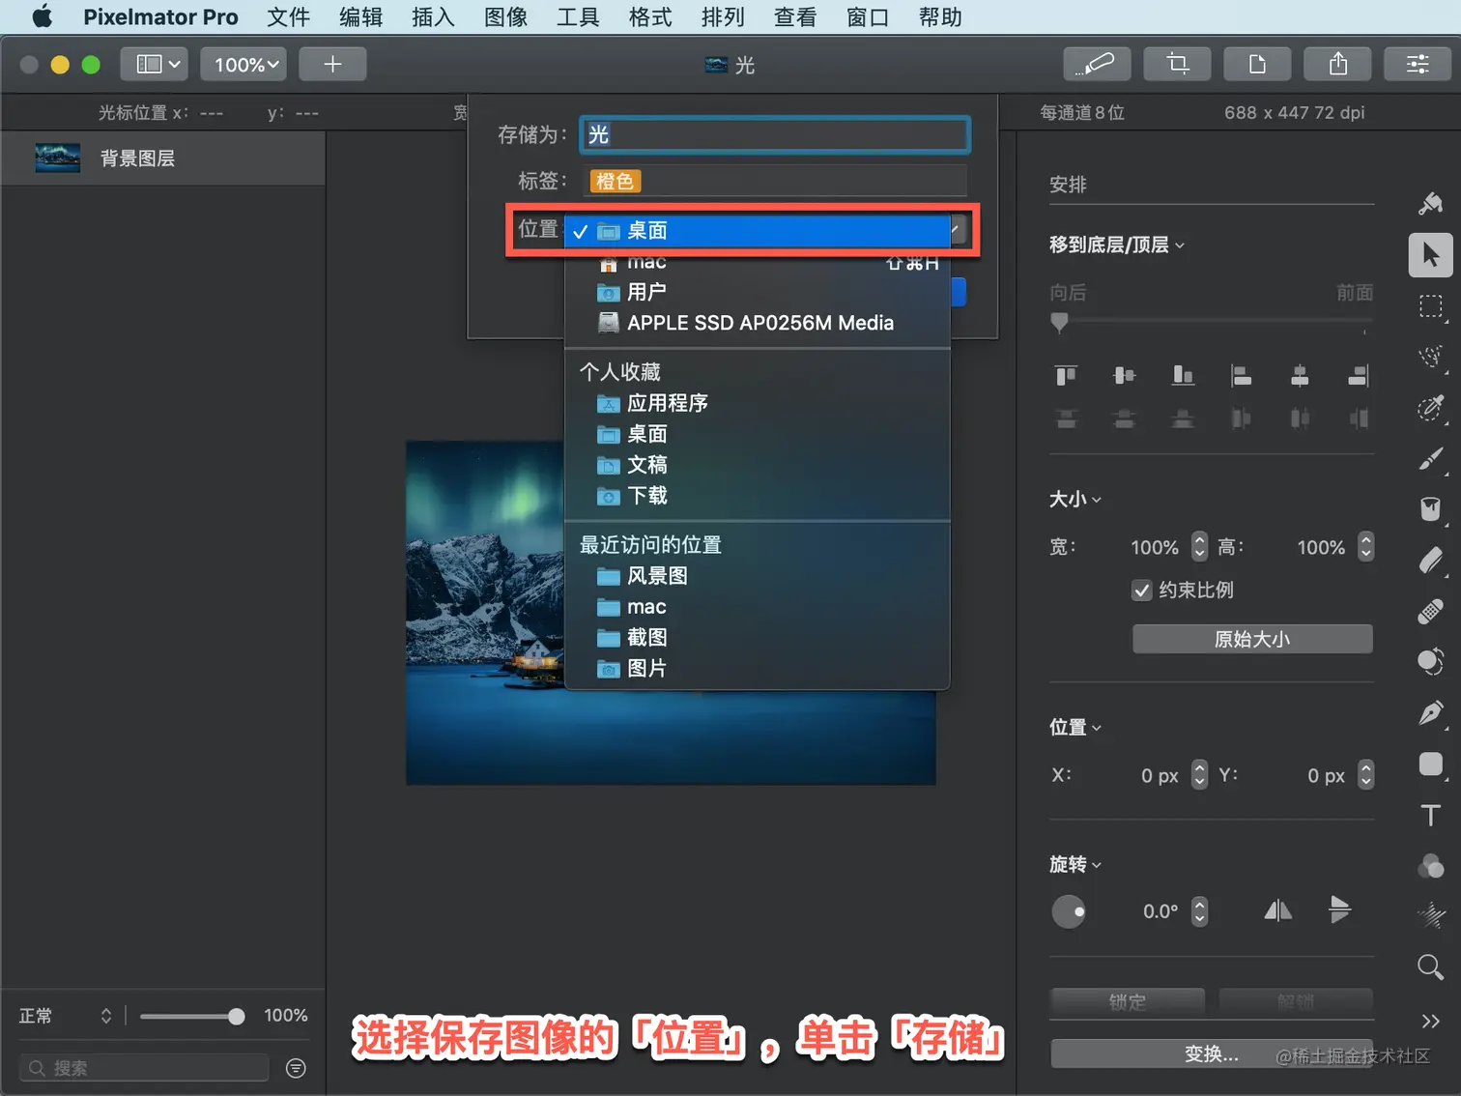Open the 查看 menu
1461x1096 pixels.
[795, 17]
